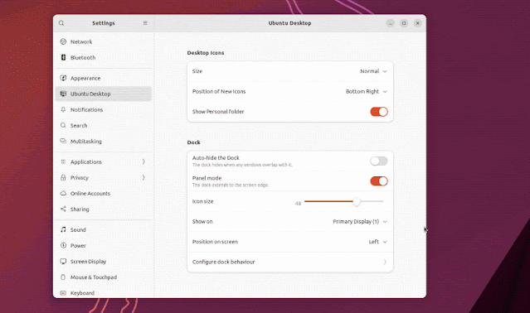Switch to Appearance settings

(104, 78)
